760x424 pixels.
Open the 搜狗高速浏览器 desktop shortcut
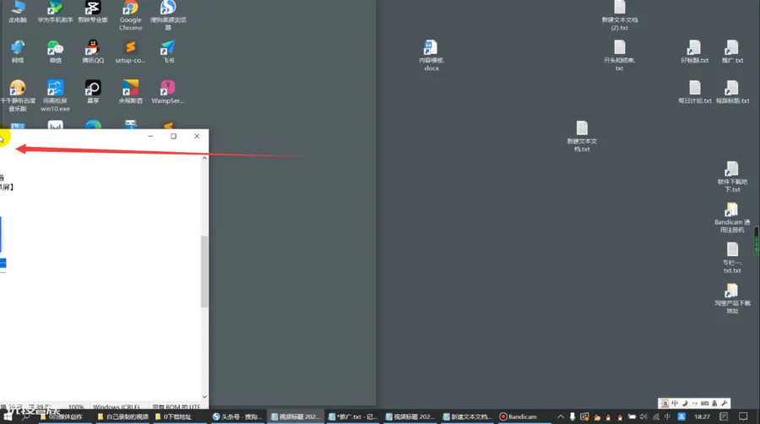[x=168, y=15]
